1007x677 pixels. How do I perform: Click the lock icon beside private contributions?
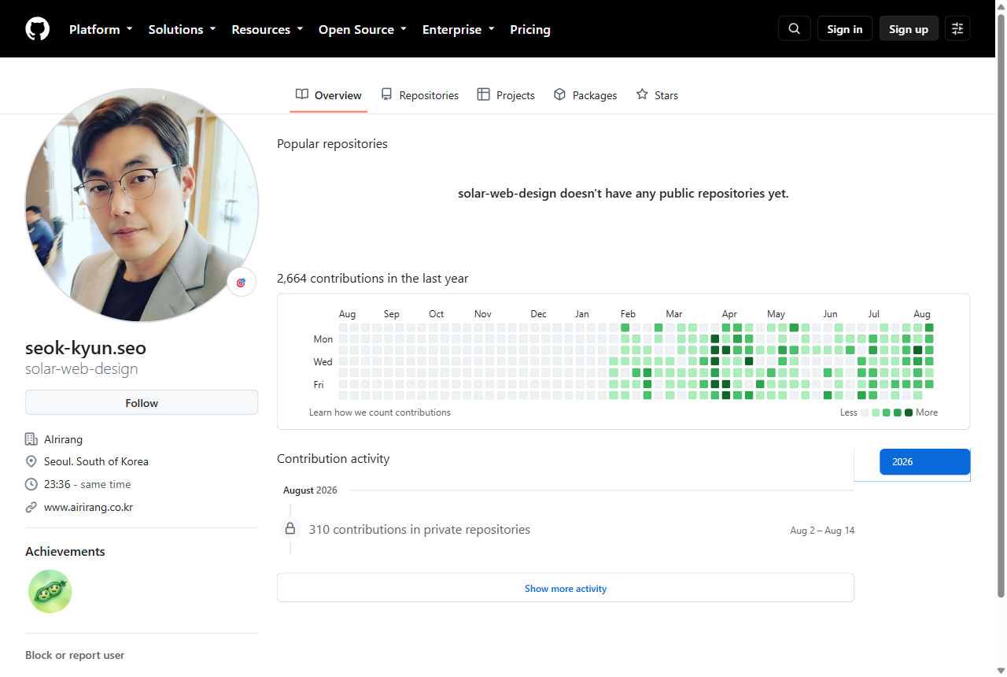(290, 528)
